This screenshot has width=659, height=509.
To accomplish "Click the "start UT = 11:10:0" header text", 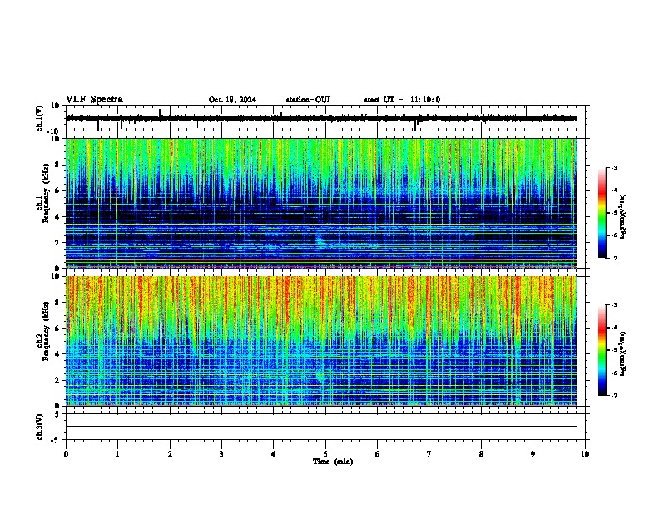I will click(402, 100).
